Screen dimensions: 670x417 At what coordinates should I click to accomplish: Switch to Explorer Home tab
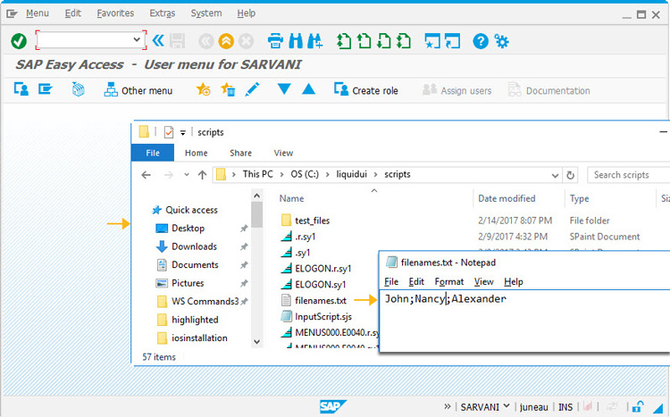tap(197, 153)
